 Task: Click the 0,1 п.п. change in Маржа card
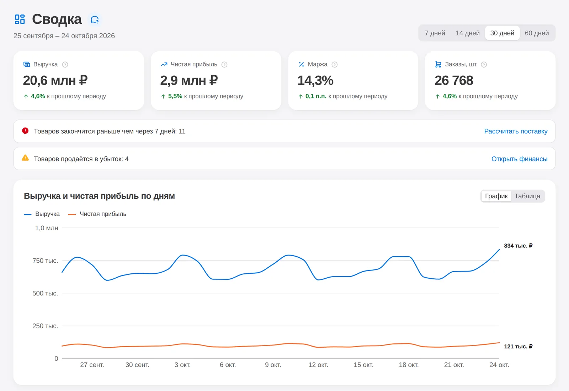[x=316, y=96]
